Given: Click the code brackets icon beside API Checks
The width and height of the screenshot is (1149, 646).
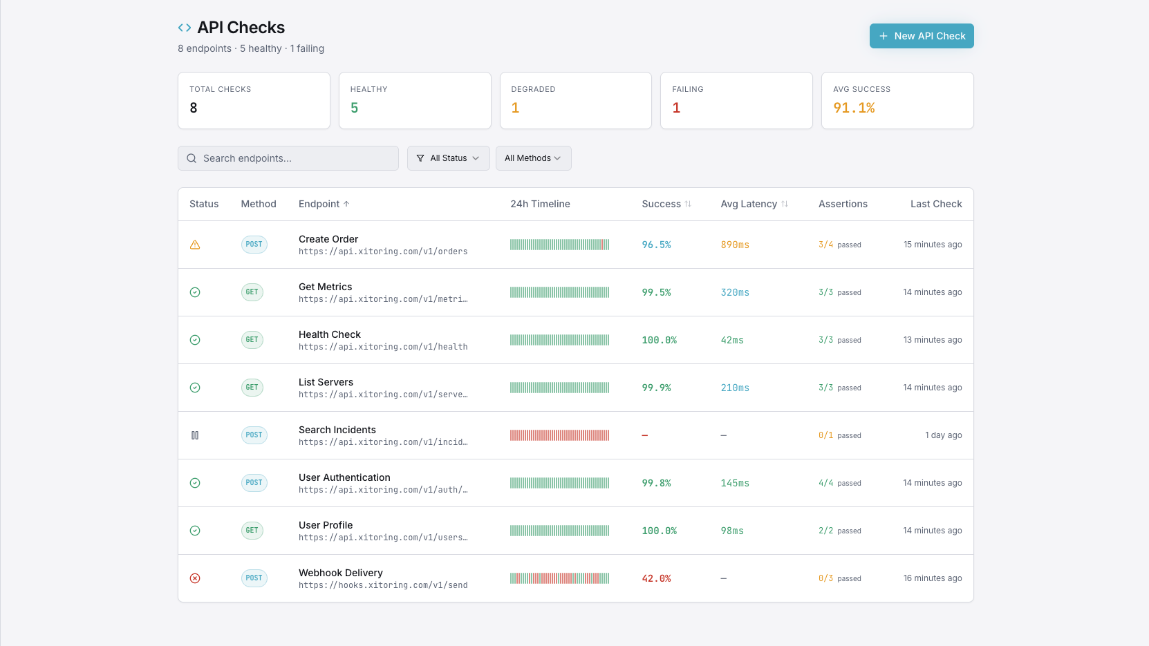Looking at the screenshot, I should [x=185, y=28].
